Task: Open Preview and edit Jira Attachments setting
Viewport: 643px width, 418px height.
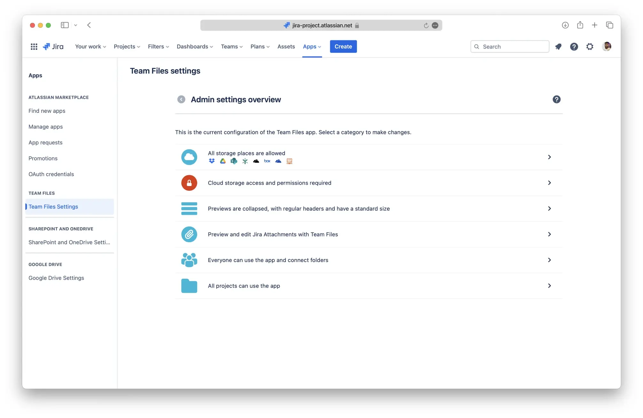Action: click(x=369, y=234)
